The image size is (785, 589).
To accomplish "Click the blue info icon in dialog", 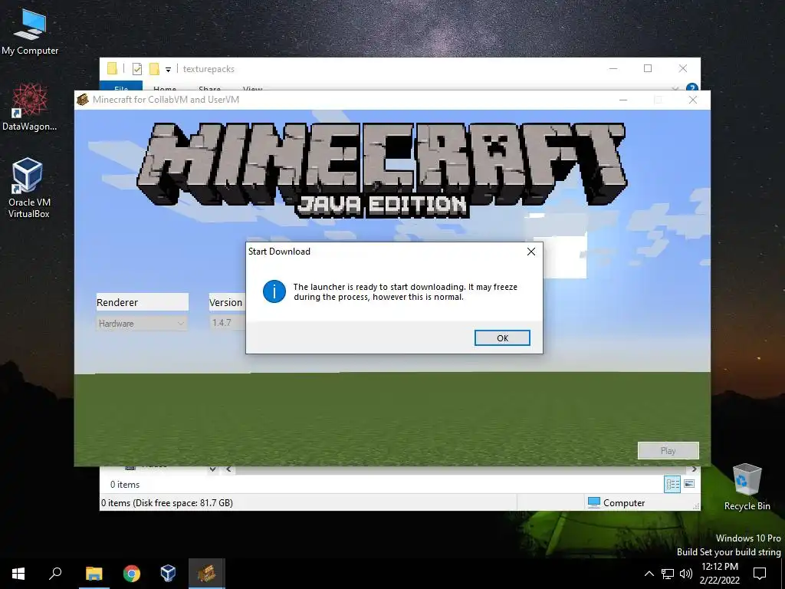I will coord(274,291).
